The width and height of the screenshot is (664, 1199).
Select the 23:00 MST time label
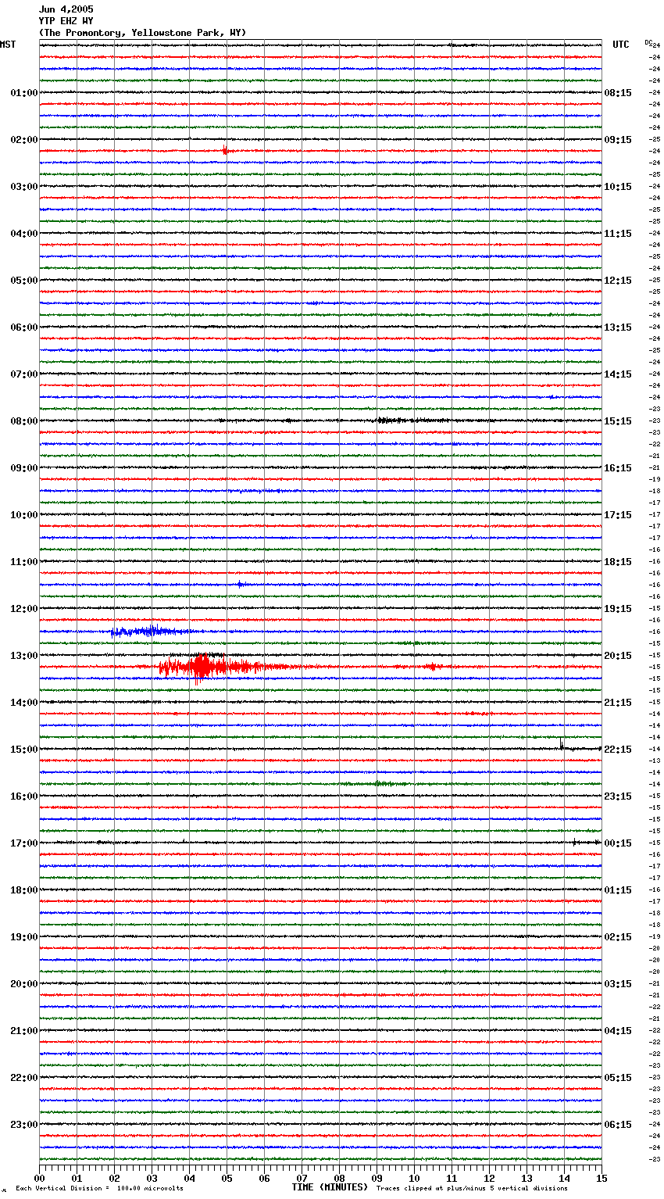click(x=23, y=1125)
